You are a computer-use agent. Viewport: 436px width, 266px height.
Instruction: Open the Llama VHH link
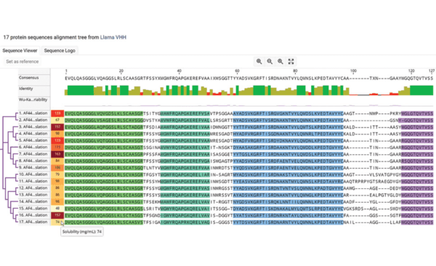[113, 37]
